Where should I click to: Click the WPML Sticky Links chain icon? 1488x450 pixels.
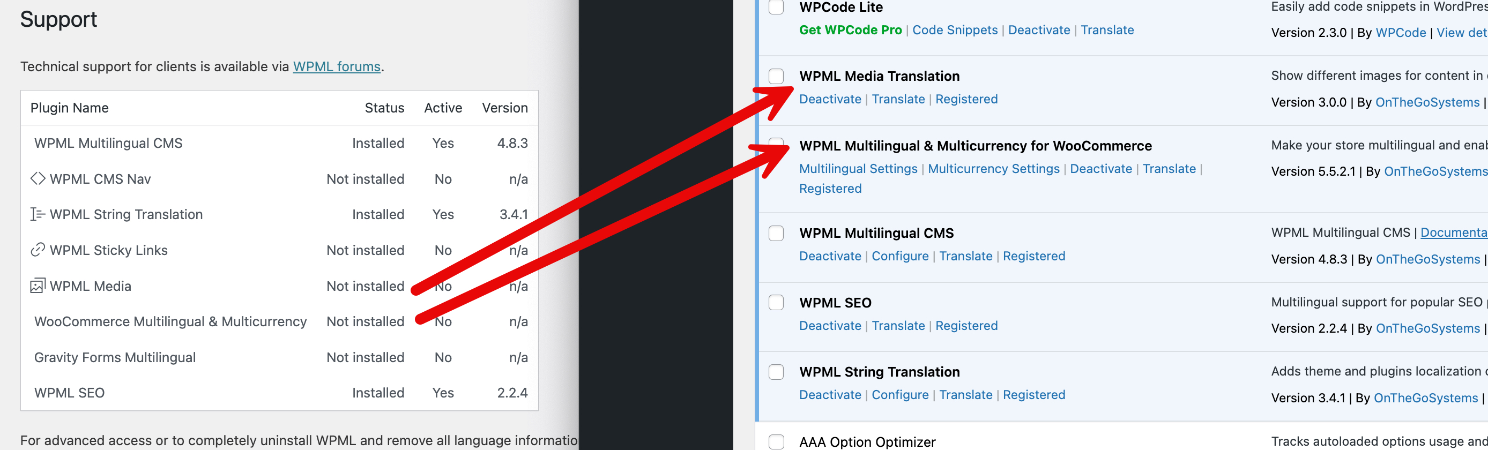pos(38,250)
